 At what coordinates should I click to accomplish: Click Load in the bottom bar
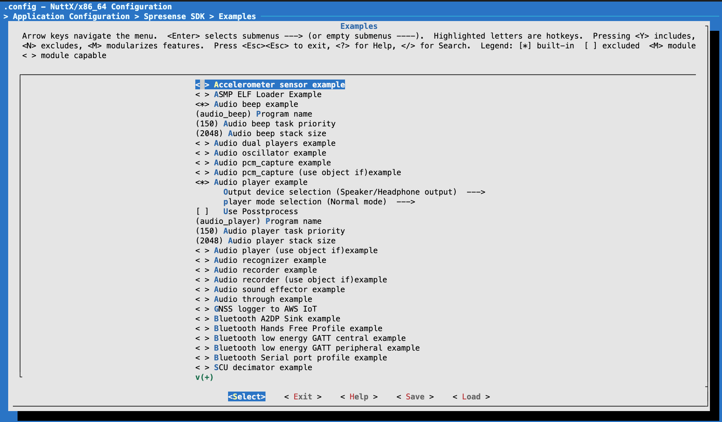(x=471, y=397)
